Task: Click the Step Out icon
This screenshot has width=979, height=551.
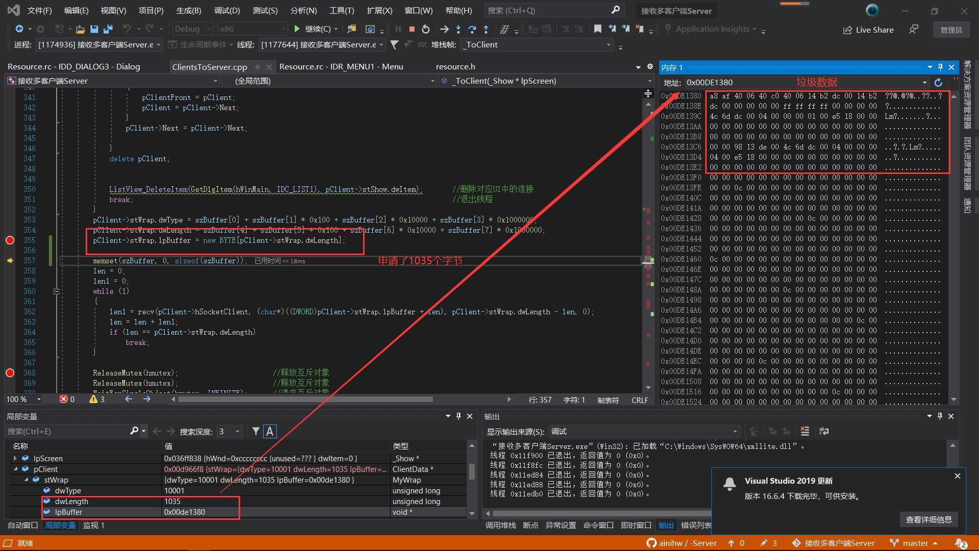Action: (x=486, y=29)
